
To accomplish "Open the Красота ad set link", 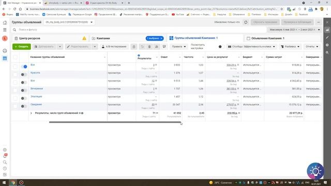I will coord(35,73).
